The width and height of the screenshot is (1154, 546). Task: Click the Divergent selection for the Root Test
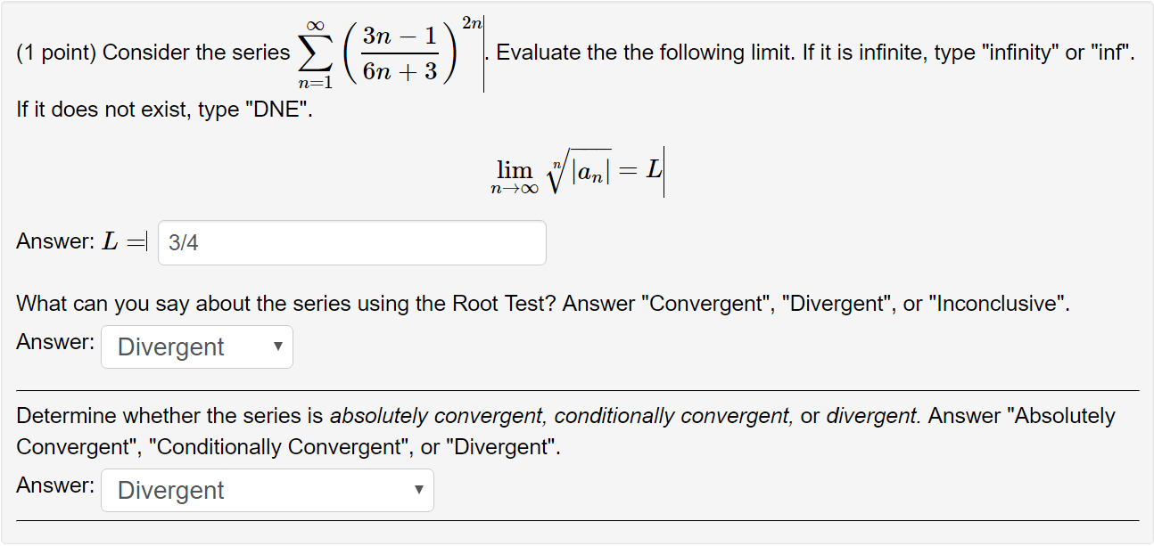pos(170,346)
